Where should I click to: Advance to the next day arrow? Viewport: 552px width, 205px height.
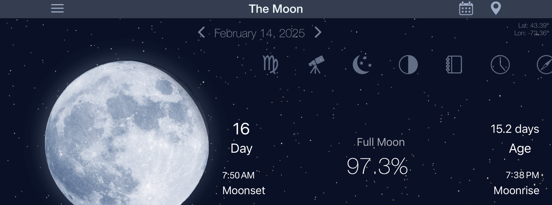318,33
